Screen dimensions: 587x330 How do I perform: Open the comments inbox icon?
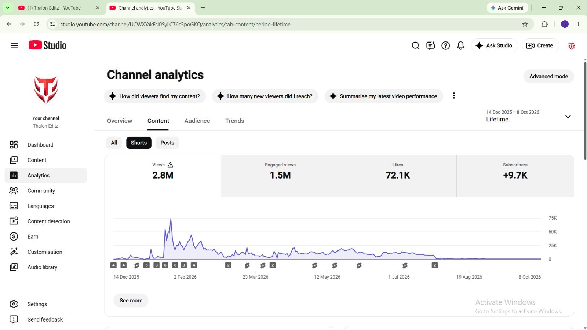tap(430, 45)
